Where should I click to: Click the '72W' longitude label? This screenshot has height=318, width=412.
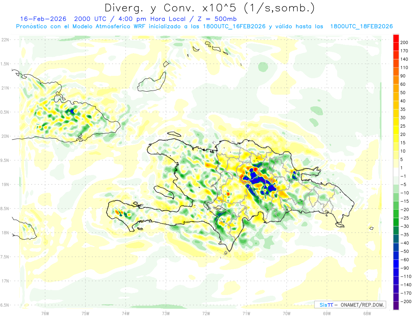coord(206,314)
